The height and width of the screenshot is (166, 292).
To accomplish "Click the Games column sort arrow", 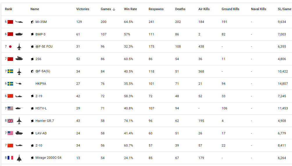I will click(114, 9).
